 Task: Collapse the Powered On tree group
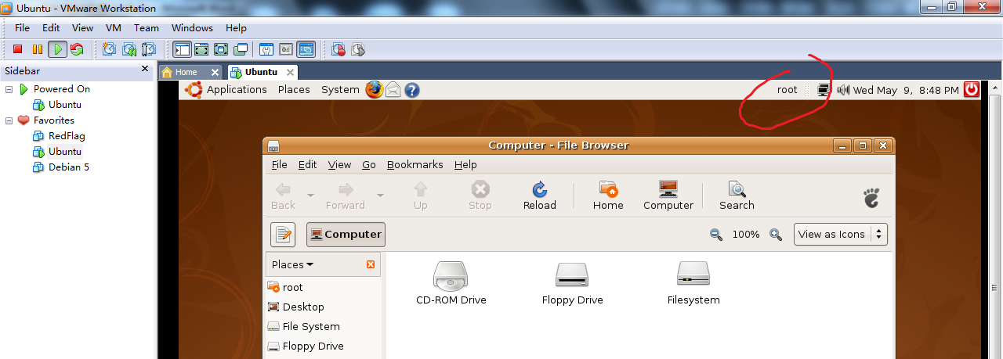pos(9,89)
